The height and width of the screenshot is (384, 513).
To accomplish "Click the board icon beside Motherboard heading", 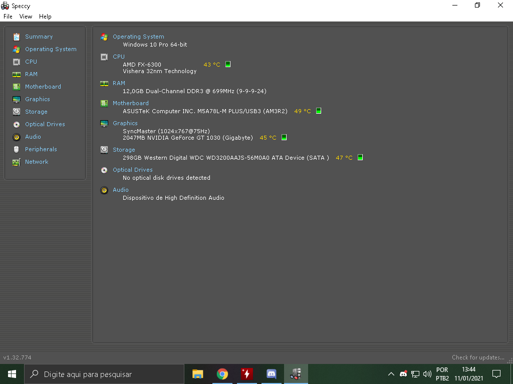I will (104, 103).
